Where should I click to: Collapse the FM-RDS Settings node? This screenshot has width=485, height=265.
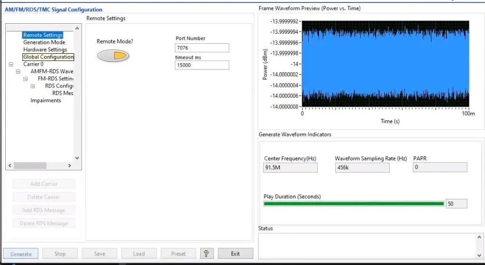(x=25, y=79)
